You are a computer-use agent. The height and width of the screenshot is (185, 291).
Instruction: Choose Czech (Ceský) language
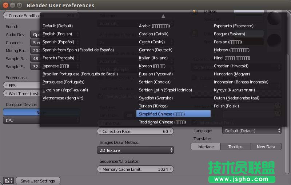pos(152,42)
